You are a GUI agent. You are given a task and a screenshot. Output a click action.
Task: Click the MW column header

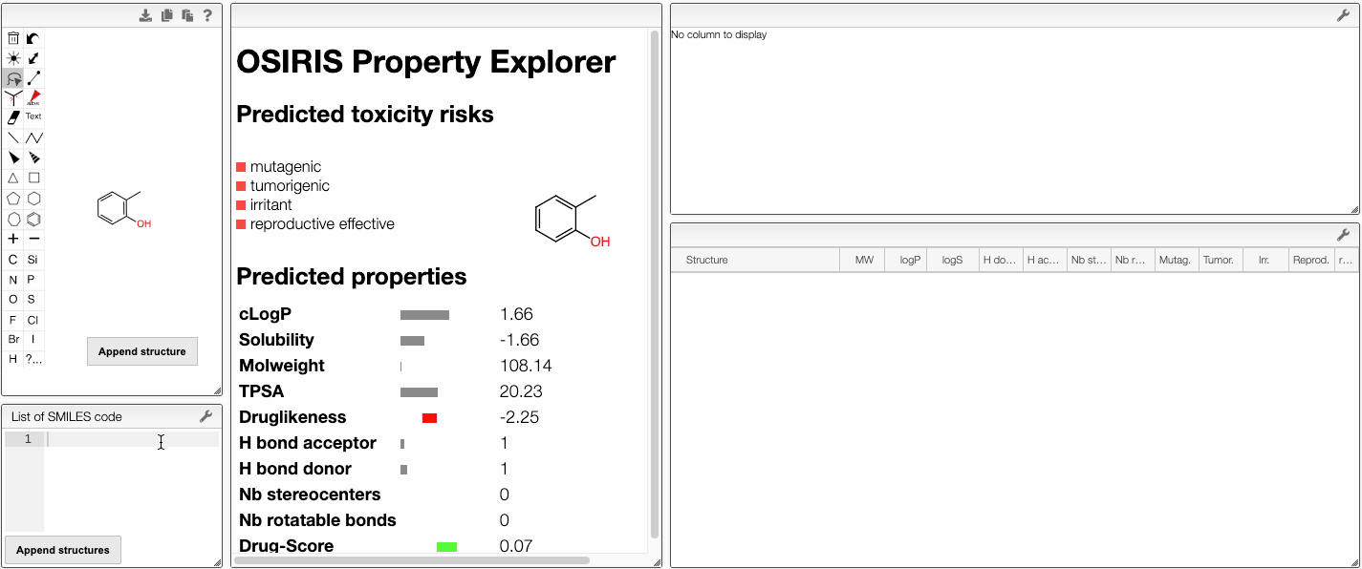pyautogui.click(x=864, y=260)
